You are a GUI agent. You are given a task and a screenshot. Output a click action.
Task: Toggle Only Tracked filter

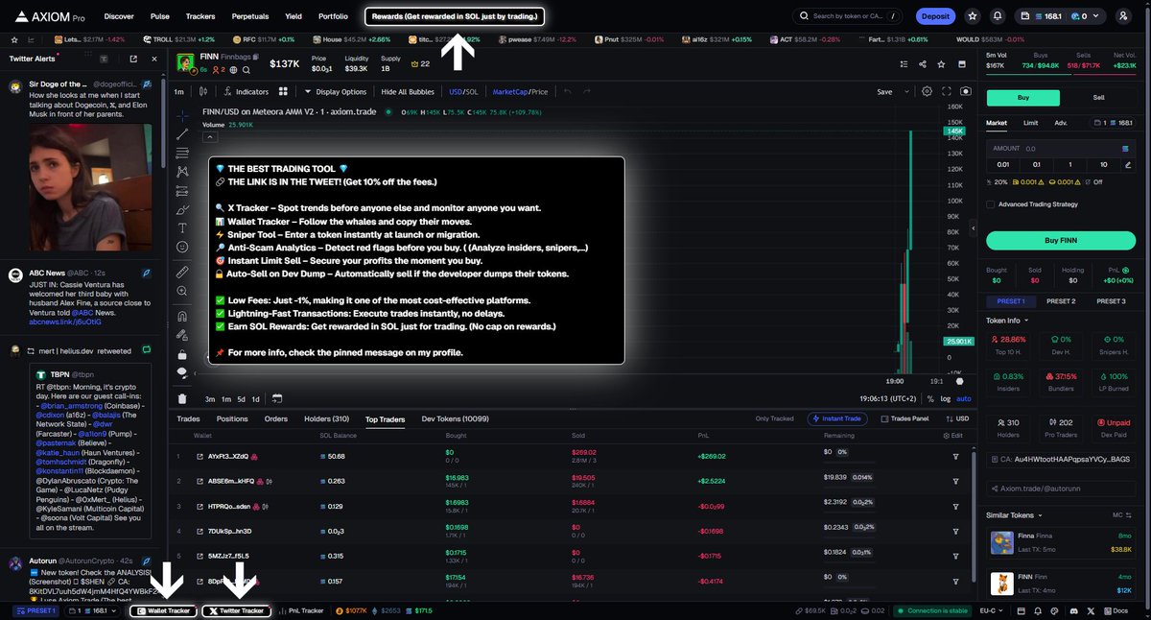click(774, 419)
